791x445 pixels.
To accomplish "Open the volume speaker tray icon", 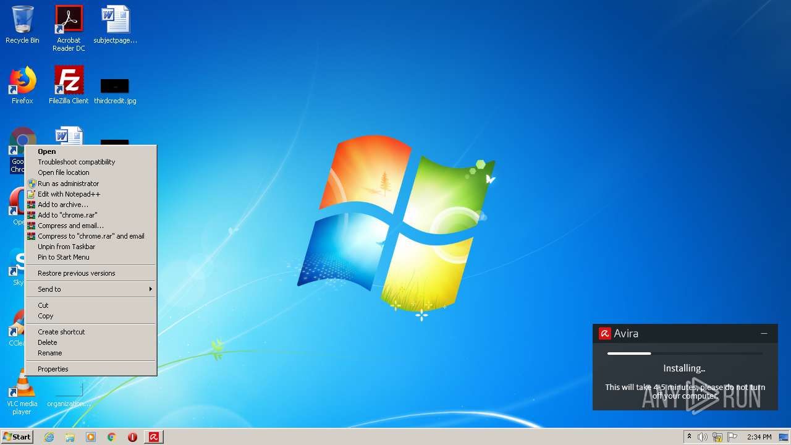I will pyautogui.click(x=703, y=437).
